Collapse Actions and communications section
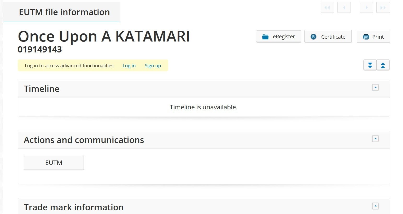 (x=375, y=139)
